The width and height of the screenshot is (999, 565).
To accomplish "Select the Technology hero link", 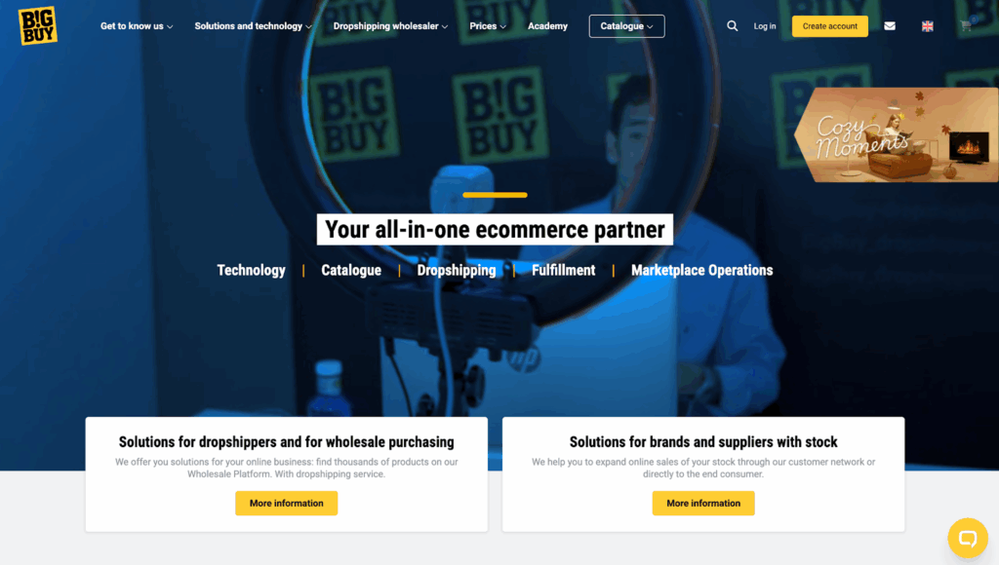I will (251, 271).
